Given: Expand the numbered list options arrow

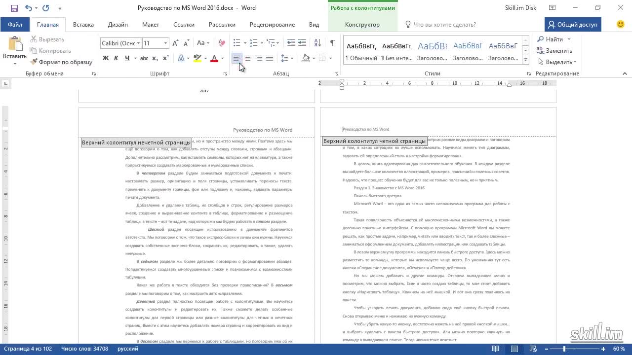Looking at the screenshot, I should [x=262, y=43].
